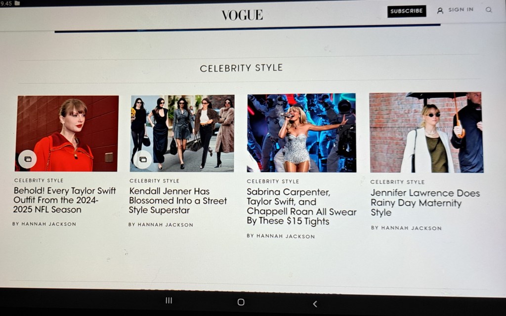Open gallery icon on Kendall Jenner photo

coord(143,159)
